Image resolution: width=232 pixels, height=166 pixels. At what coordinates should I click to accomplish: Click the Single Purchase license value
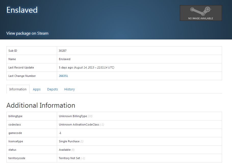69,141
